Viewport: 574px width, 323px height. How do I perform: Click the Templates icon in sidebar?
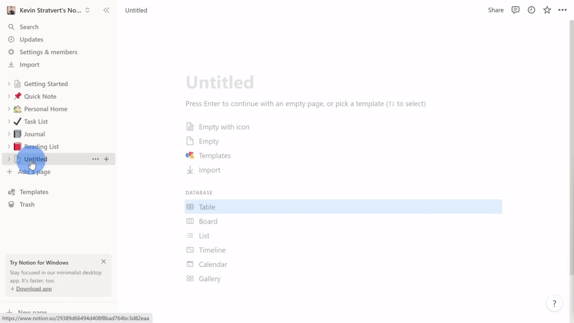tap(12, 192)
